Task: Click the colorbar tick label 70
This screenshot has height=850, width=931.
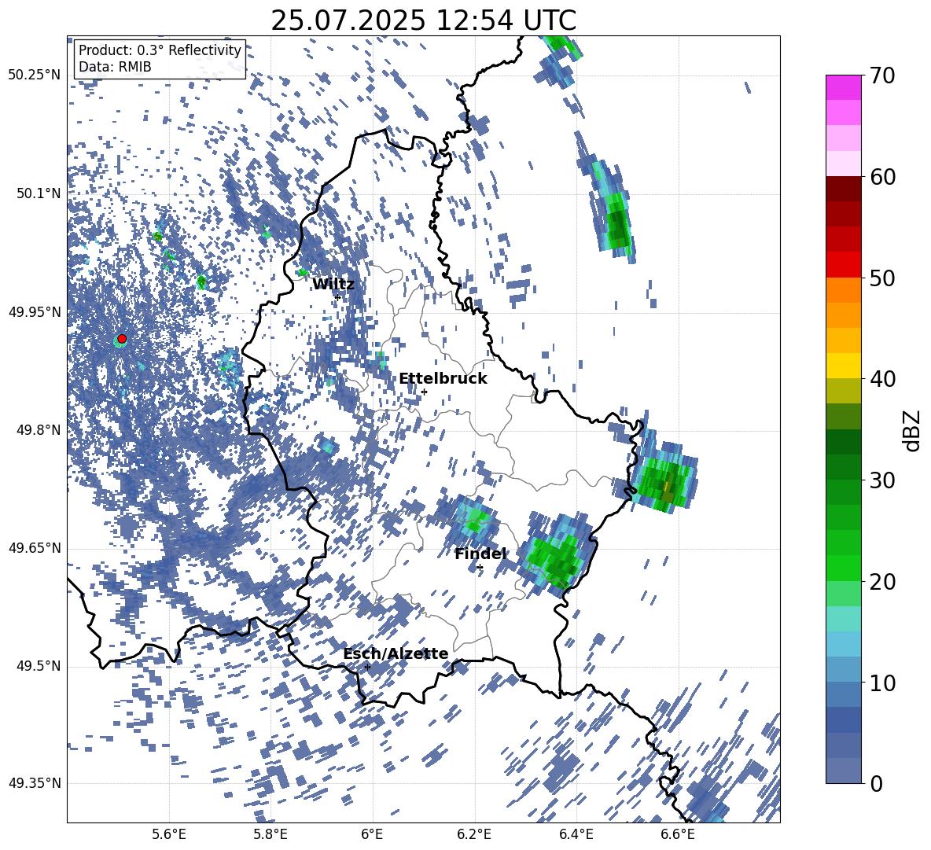Action: click(882, 75)
